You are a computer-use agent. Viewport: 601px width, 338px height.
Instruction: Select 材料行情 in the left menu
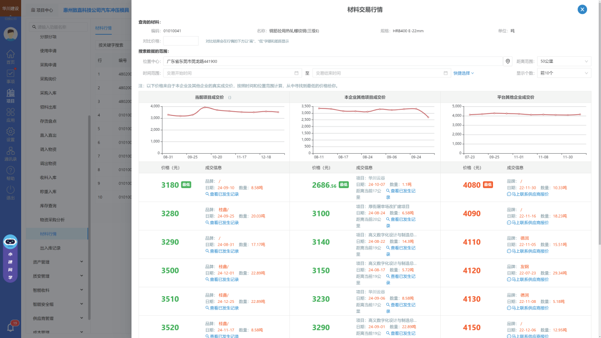[48, 234]
